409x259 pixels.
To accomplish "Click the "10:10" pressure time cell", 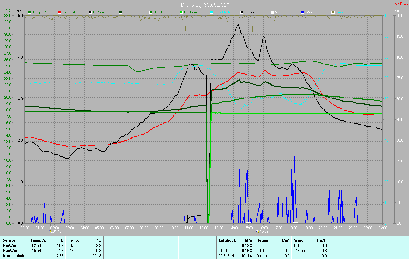I will (225, 250).
